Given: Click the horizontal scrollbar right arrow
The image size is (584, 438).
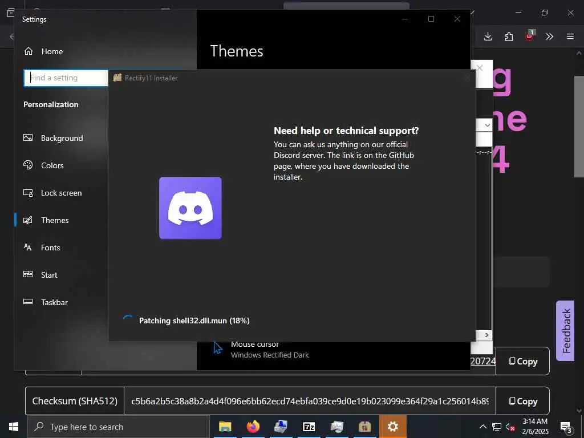Looking at the screenshot, I should click(487, 335).
